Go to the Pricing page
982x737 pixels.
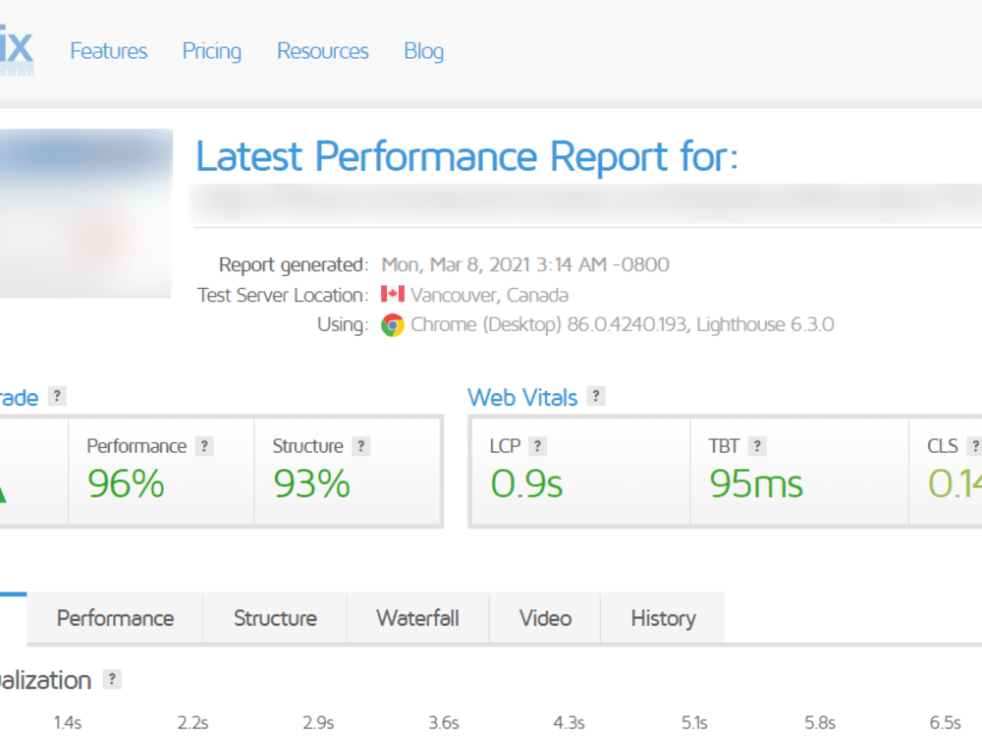pyautogui.click(x=211, y=51)
